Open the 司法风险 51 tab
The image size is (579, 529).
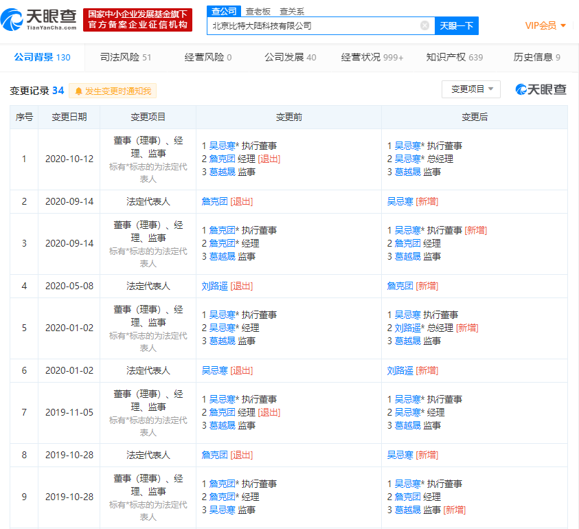[127, 58]
